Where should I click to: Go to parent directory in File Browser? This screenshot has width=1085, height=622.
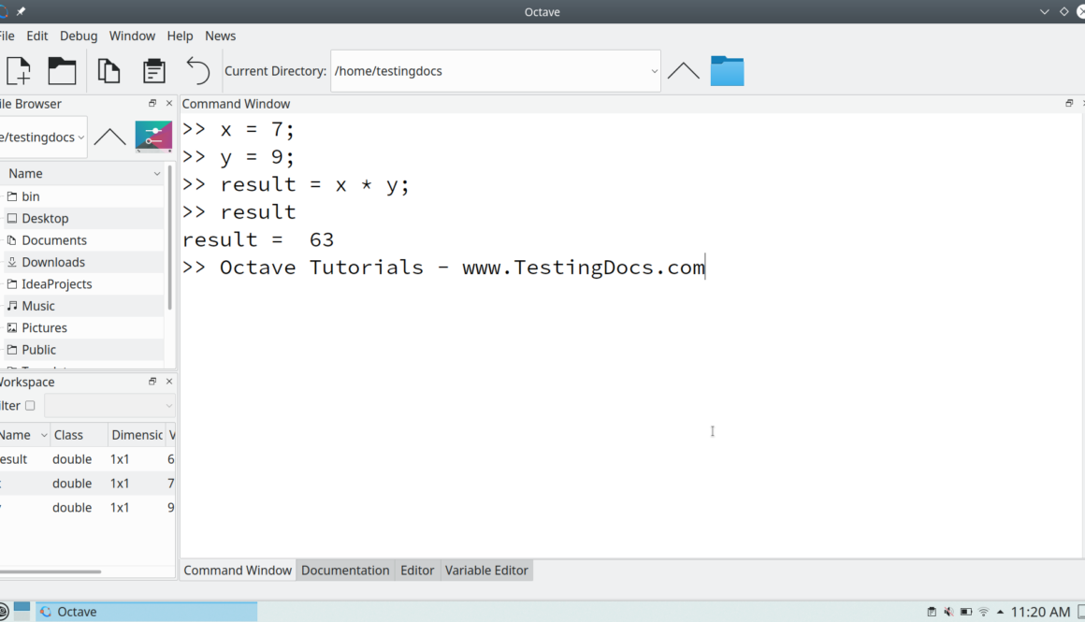click(x=109, y=137)
